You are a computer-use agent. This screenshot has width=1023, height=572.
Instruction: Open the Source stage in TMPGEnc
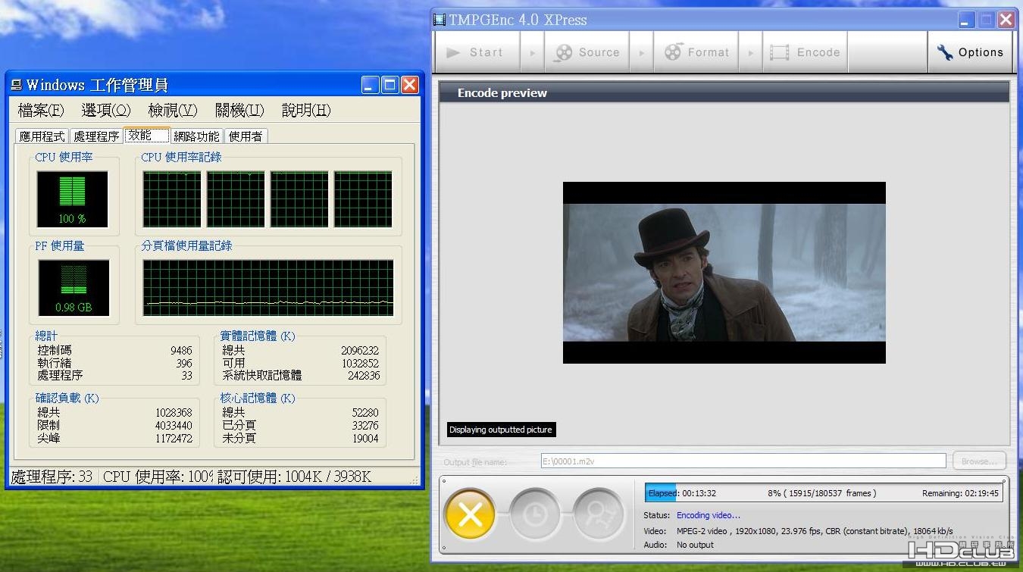pyautogui.click(x=587, y=52)
